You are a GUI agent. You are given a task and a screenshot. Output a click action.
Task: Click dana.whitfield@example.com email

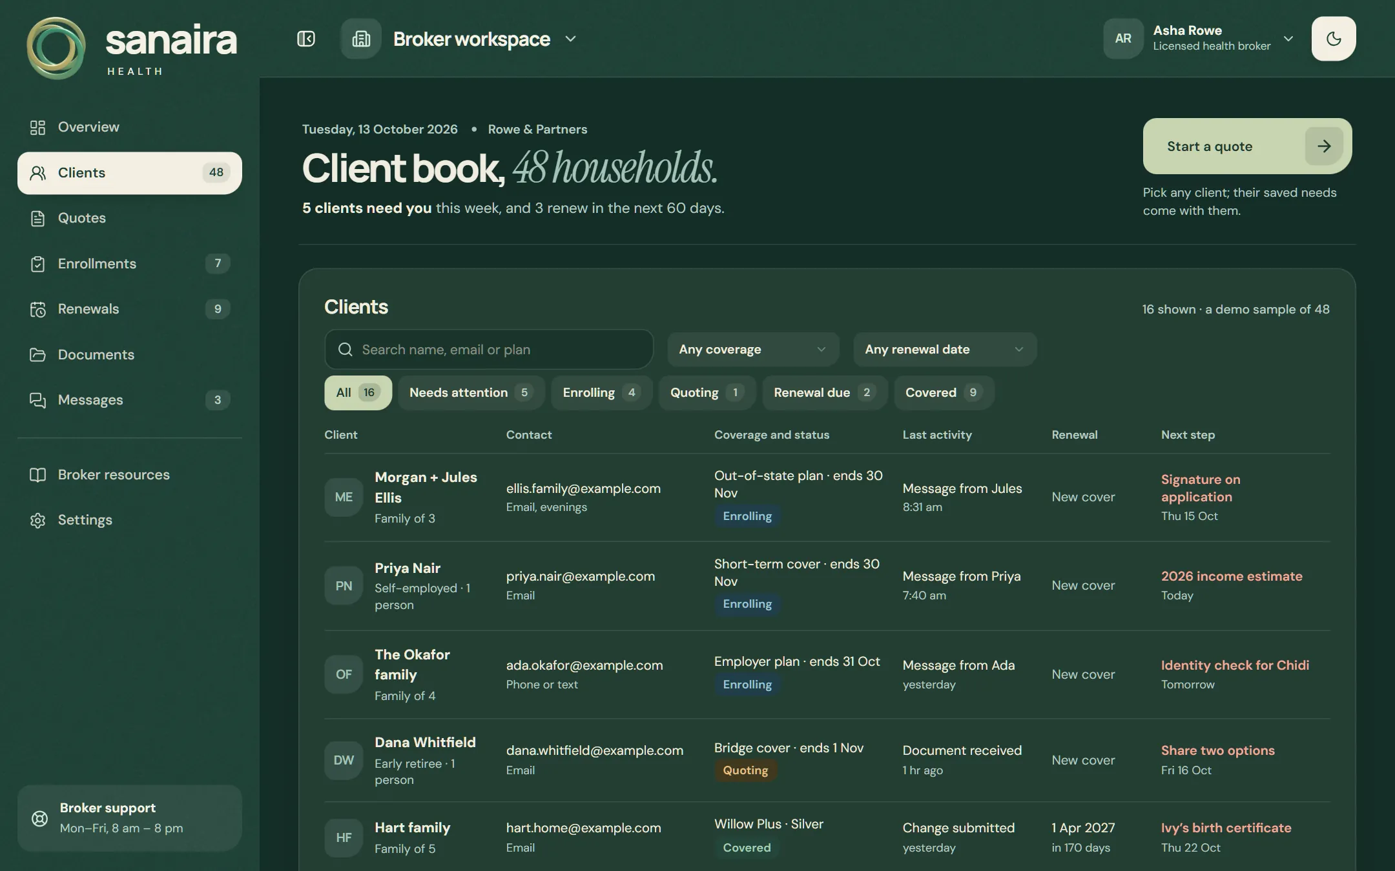coord(594,750)
